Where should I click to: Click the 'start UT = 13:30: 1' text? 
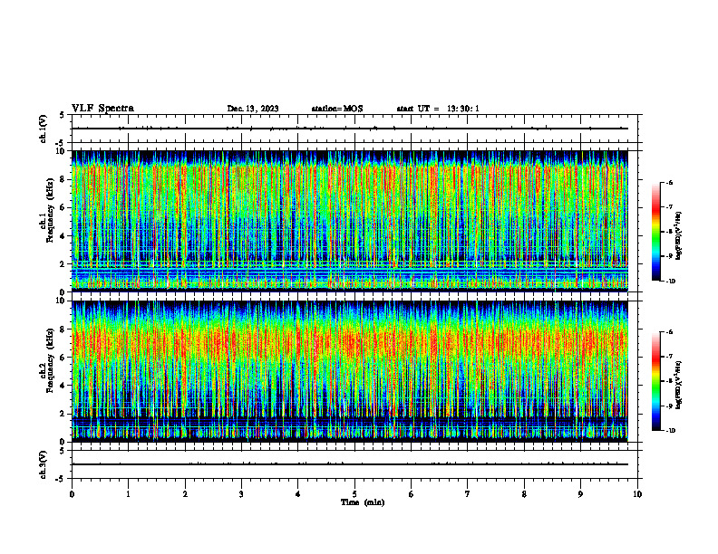[x=438, y=109]
